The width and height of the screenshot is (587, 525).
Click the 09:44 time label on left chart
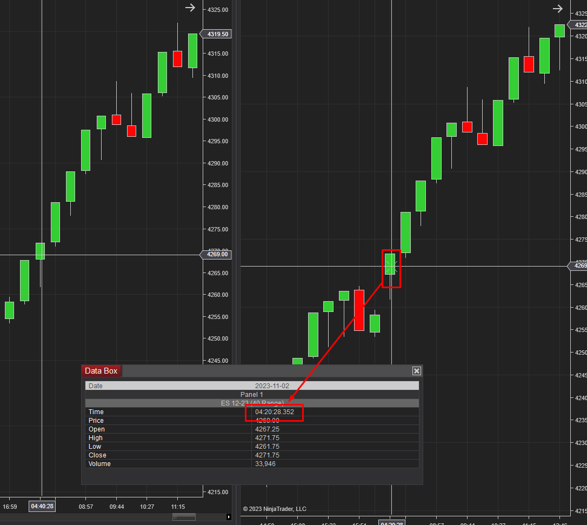coord(116,507)
